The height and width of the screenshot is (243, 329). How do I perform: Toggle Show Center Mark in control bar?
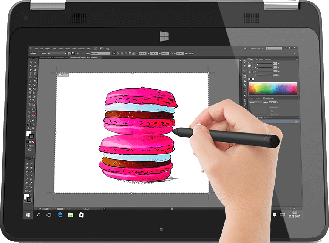point(118,54)
